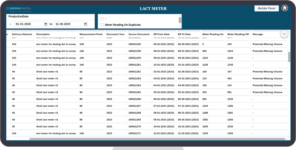Click the end date field 11-30-2023

coord(68,24)
